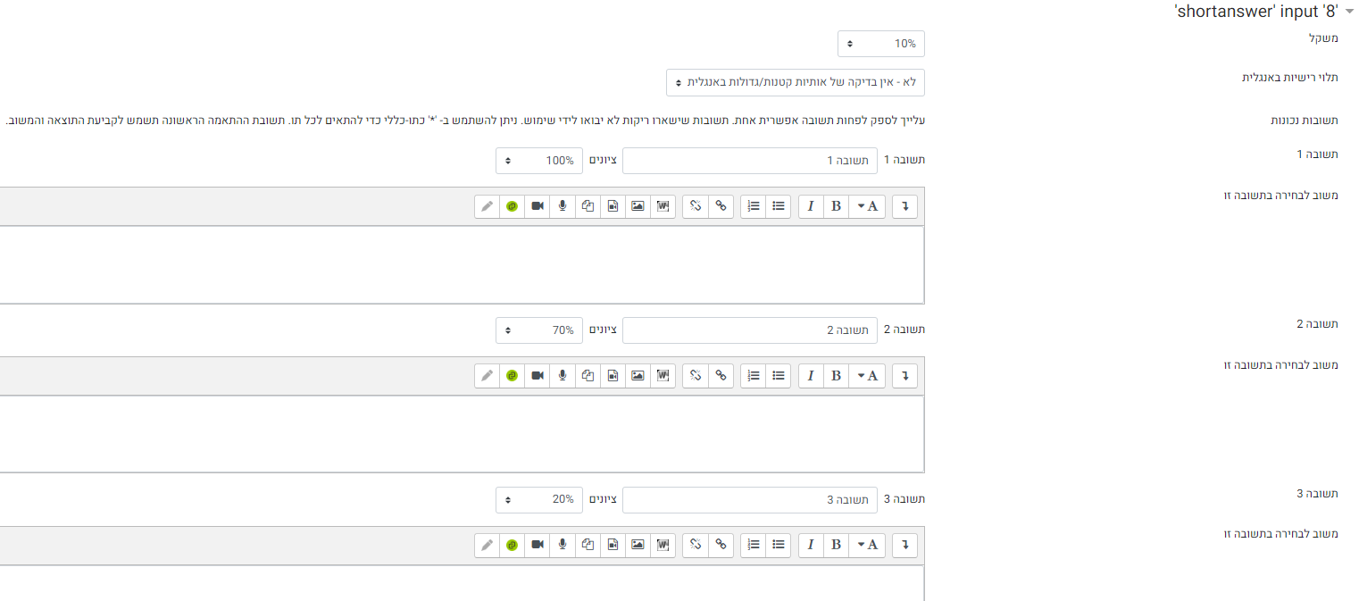
Task: Open paragraph styles menu in answer 3 editor
Action: click(867, 546)
